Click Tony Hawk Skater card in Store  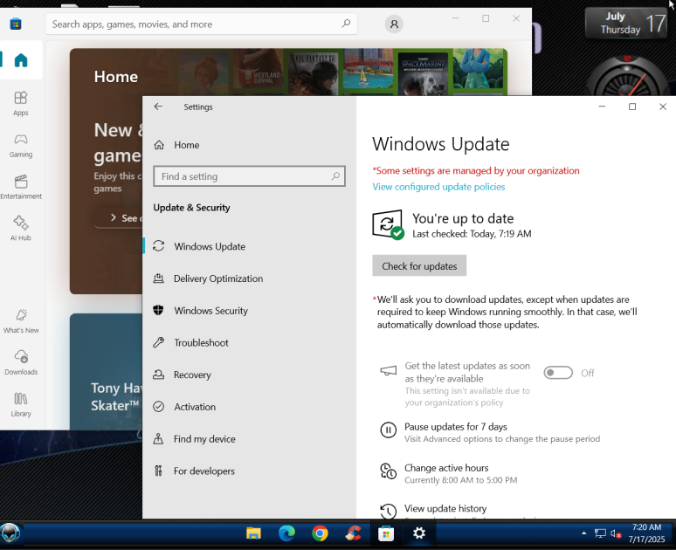[x=107, y=372]
